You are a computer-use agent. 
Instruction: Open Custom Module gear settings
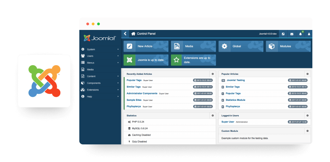coord(307,131)
